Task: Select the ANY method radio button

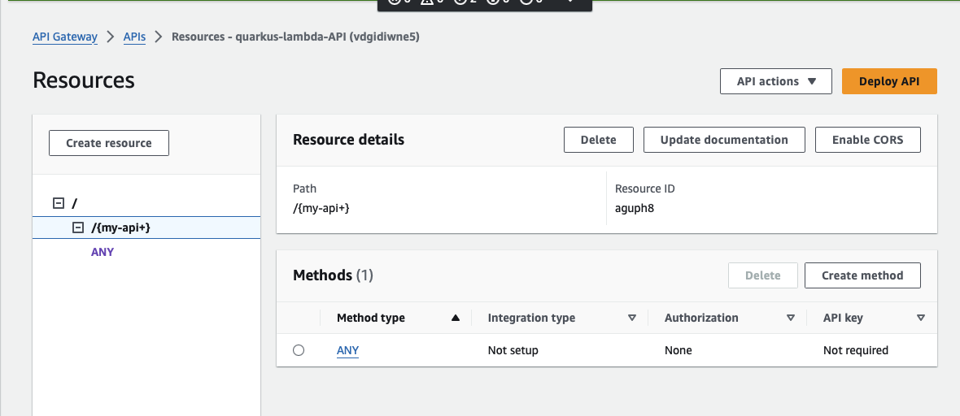Action: pos(298,350)
